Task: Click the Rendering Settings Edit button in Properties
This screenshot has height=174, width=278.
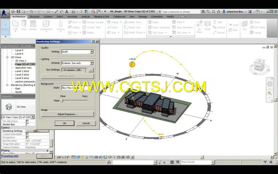Action: pyautogui.click(x=37, y=131)
